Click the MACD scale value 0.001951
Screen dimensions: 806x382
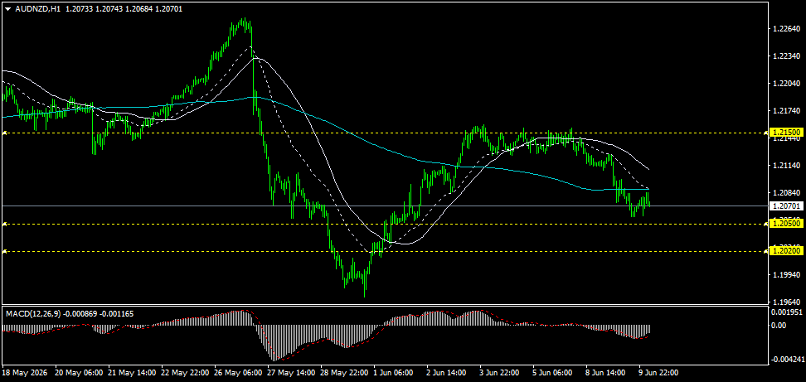coord(786,312)
